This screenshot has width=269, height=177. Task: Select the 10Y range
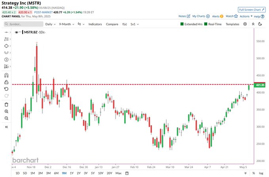pyautogui.click(x=101, y=173)
